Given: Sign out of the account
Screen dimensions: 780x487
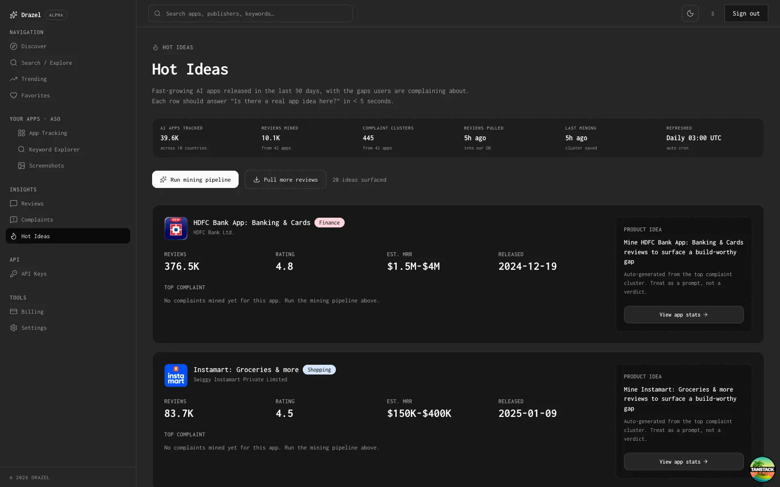Looking at the screenshot, I should click(746, 14).
